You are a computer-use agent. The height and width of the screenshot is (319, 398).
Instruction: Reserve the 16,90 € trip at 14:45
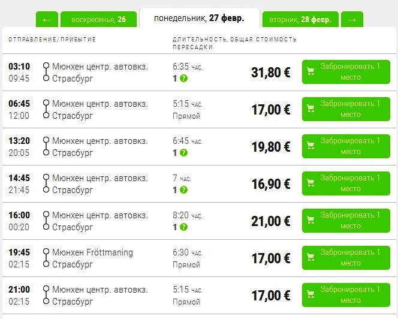(341, 183)
